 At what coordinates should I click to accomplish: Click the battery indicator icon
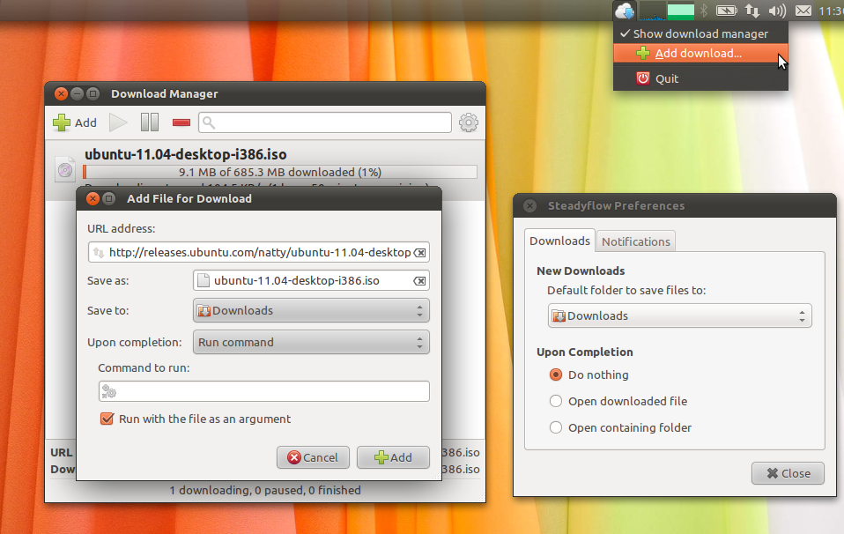pos(726,11)
